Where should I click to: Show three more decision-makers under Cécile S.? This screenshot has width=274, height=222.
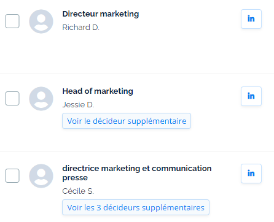[136, 207]
